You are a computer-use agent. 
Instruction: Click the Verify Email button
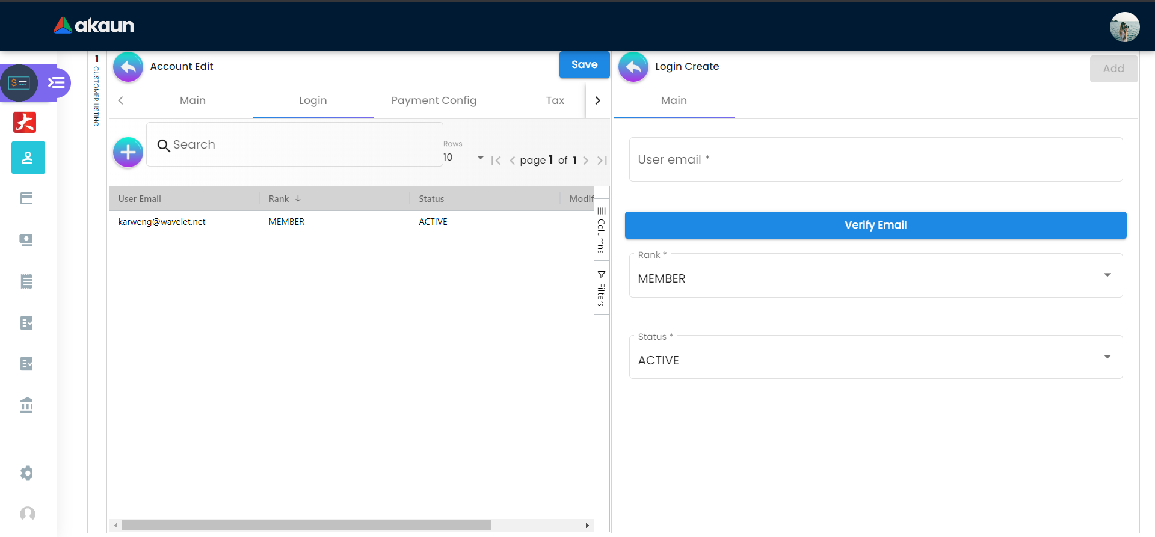(x=875, y=225)
